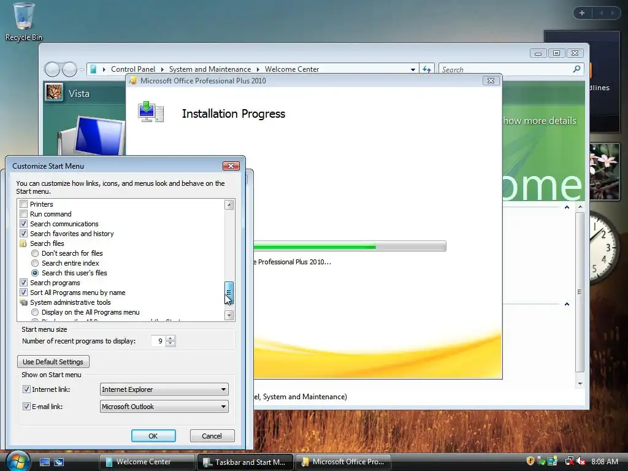The width and height of the screenshot is (628, 471).
Task: Open the address bar history dropdown arrow
Action: (413, 69)
